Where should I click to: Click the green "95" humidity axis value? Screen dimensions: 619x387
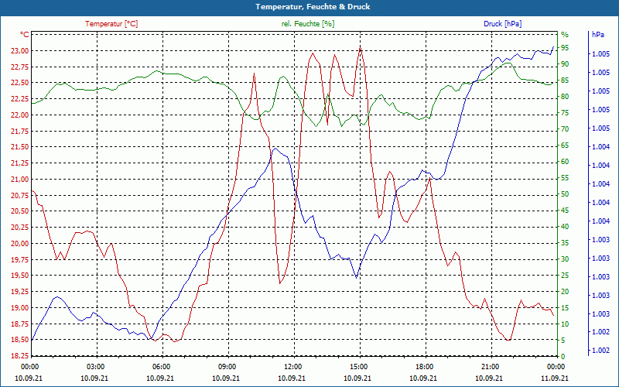(565, 48)
